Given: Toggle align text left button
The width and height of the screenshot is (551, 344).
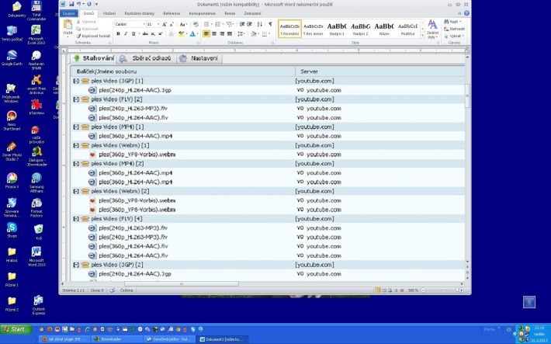Looking at the screenshot, I should tap(206, 33).
